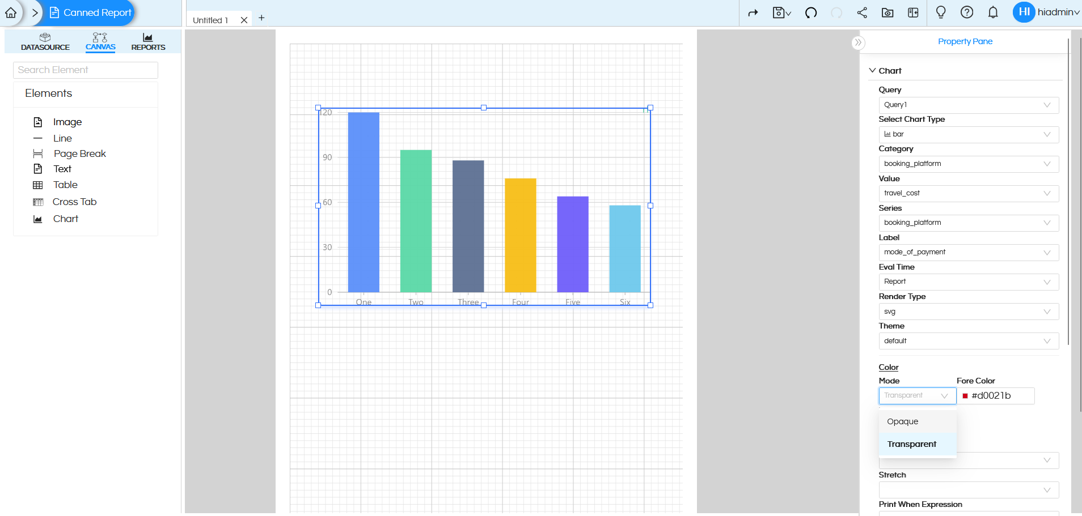
Task: Click the Undo icon in the top toolbar
Action: [x=810, y=12]
